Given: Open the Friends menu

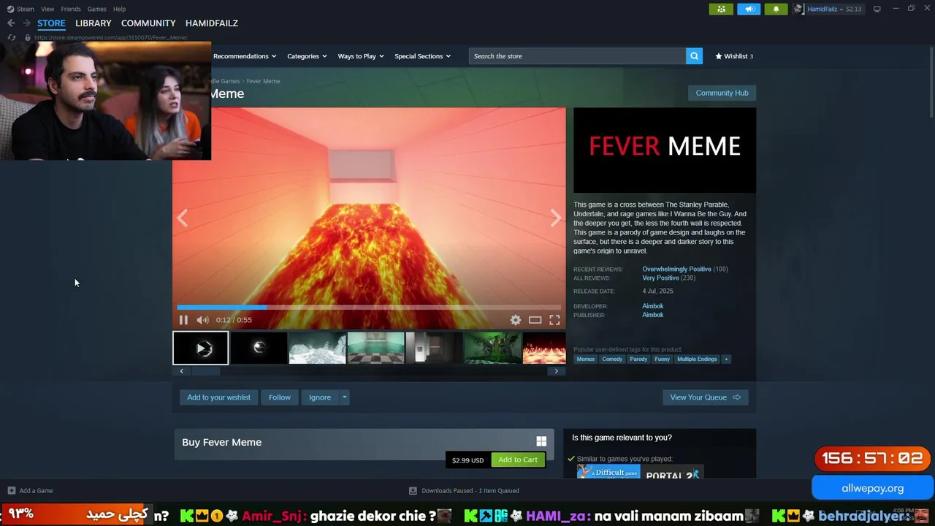Looking at the screenshot, I should coord(71,9).
